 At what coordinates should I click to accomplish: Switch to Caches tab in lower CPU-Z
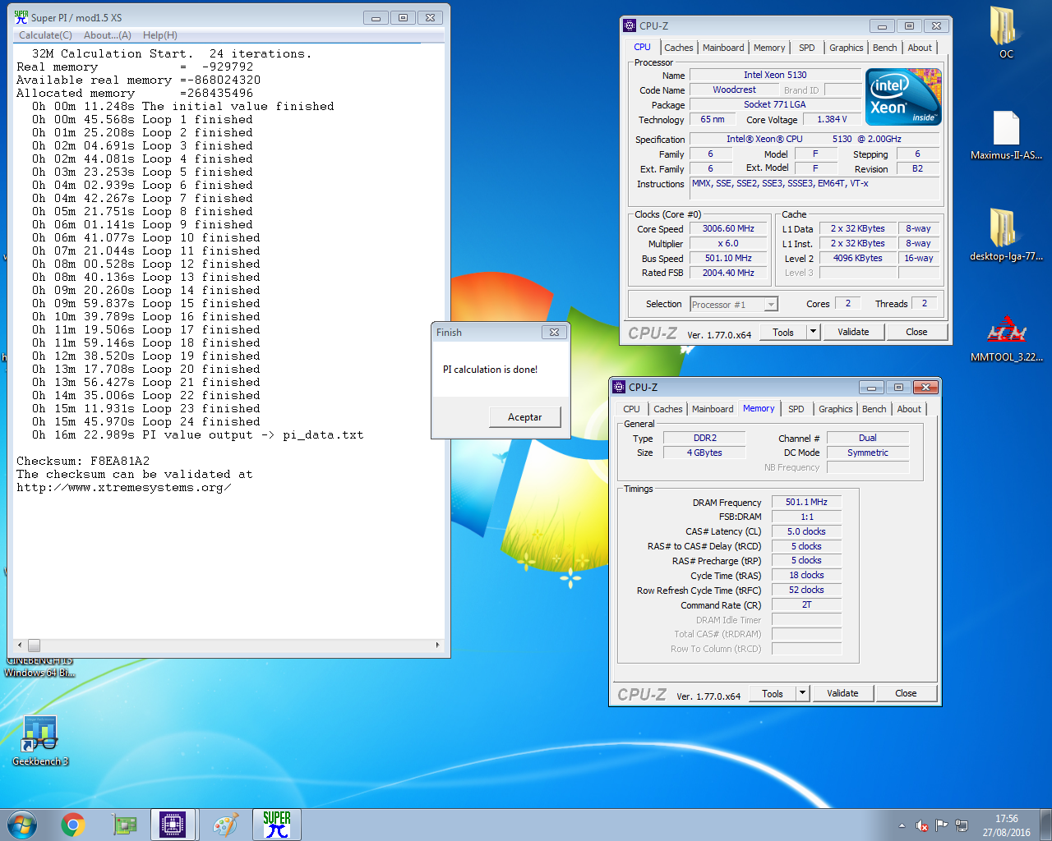668,409
